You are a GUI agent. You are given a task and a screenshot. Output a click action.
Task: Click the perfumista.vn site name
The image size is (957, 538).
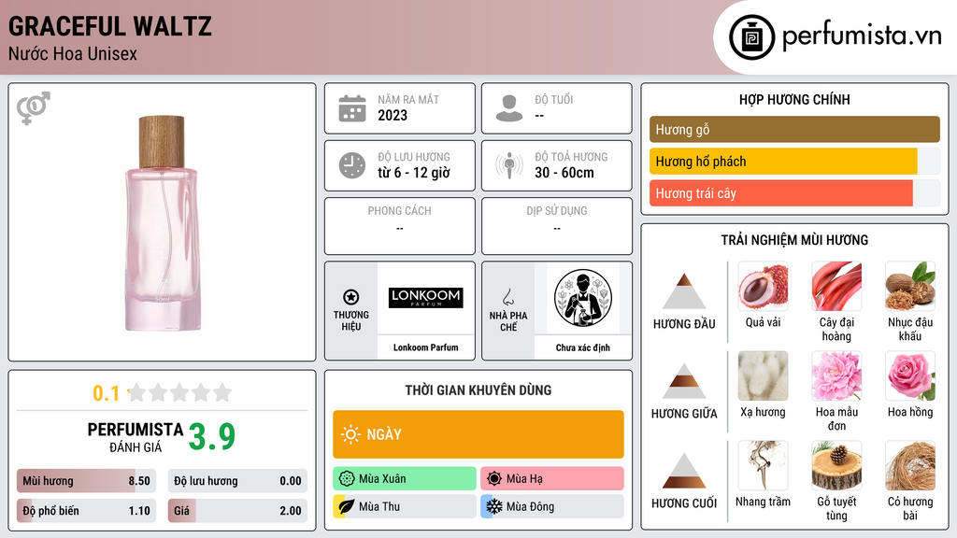point(862,35)
